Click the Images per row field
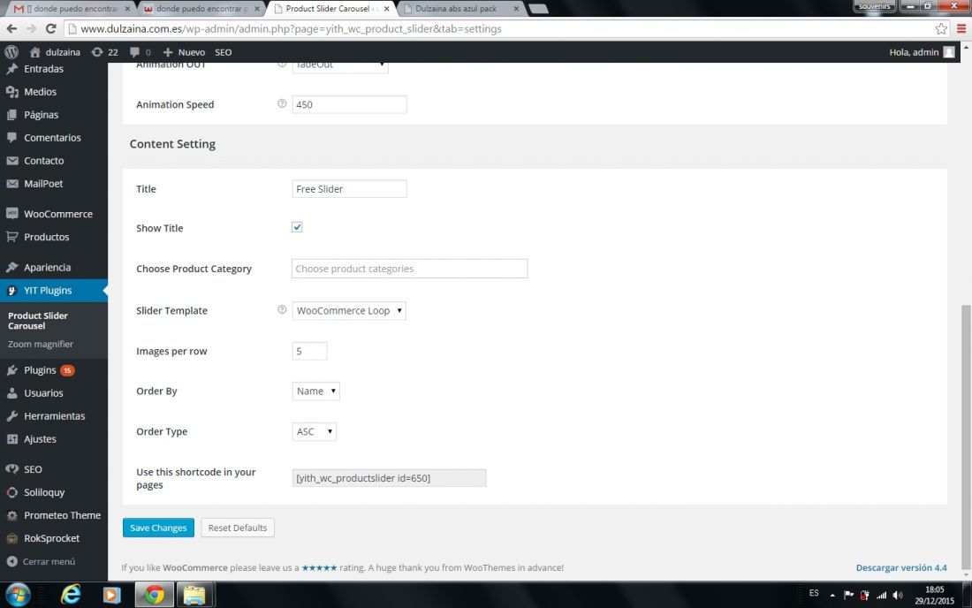Screen dimensions: 972x608 tap(309, 351)
